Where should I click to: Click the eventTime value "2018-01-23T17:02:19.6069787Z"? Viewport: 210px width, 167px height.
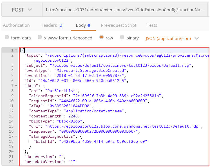tap(89, 75)
